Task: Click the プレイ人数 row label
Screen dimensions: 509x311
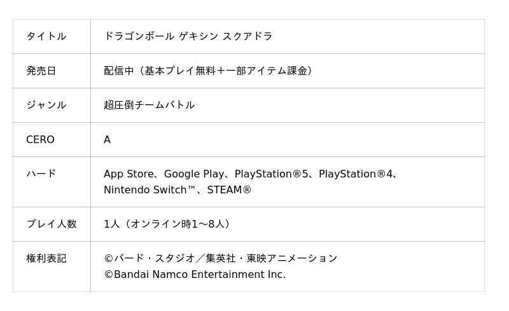Action: point(51,224)
